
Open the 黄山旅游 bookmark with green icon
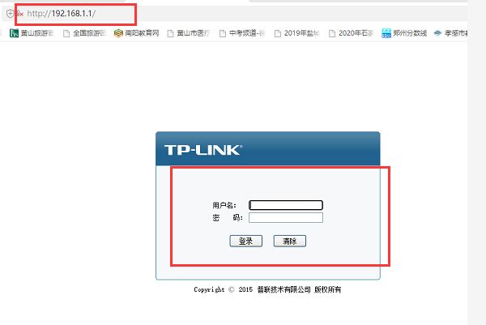(32, 33)
